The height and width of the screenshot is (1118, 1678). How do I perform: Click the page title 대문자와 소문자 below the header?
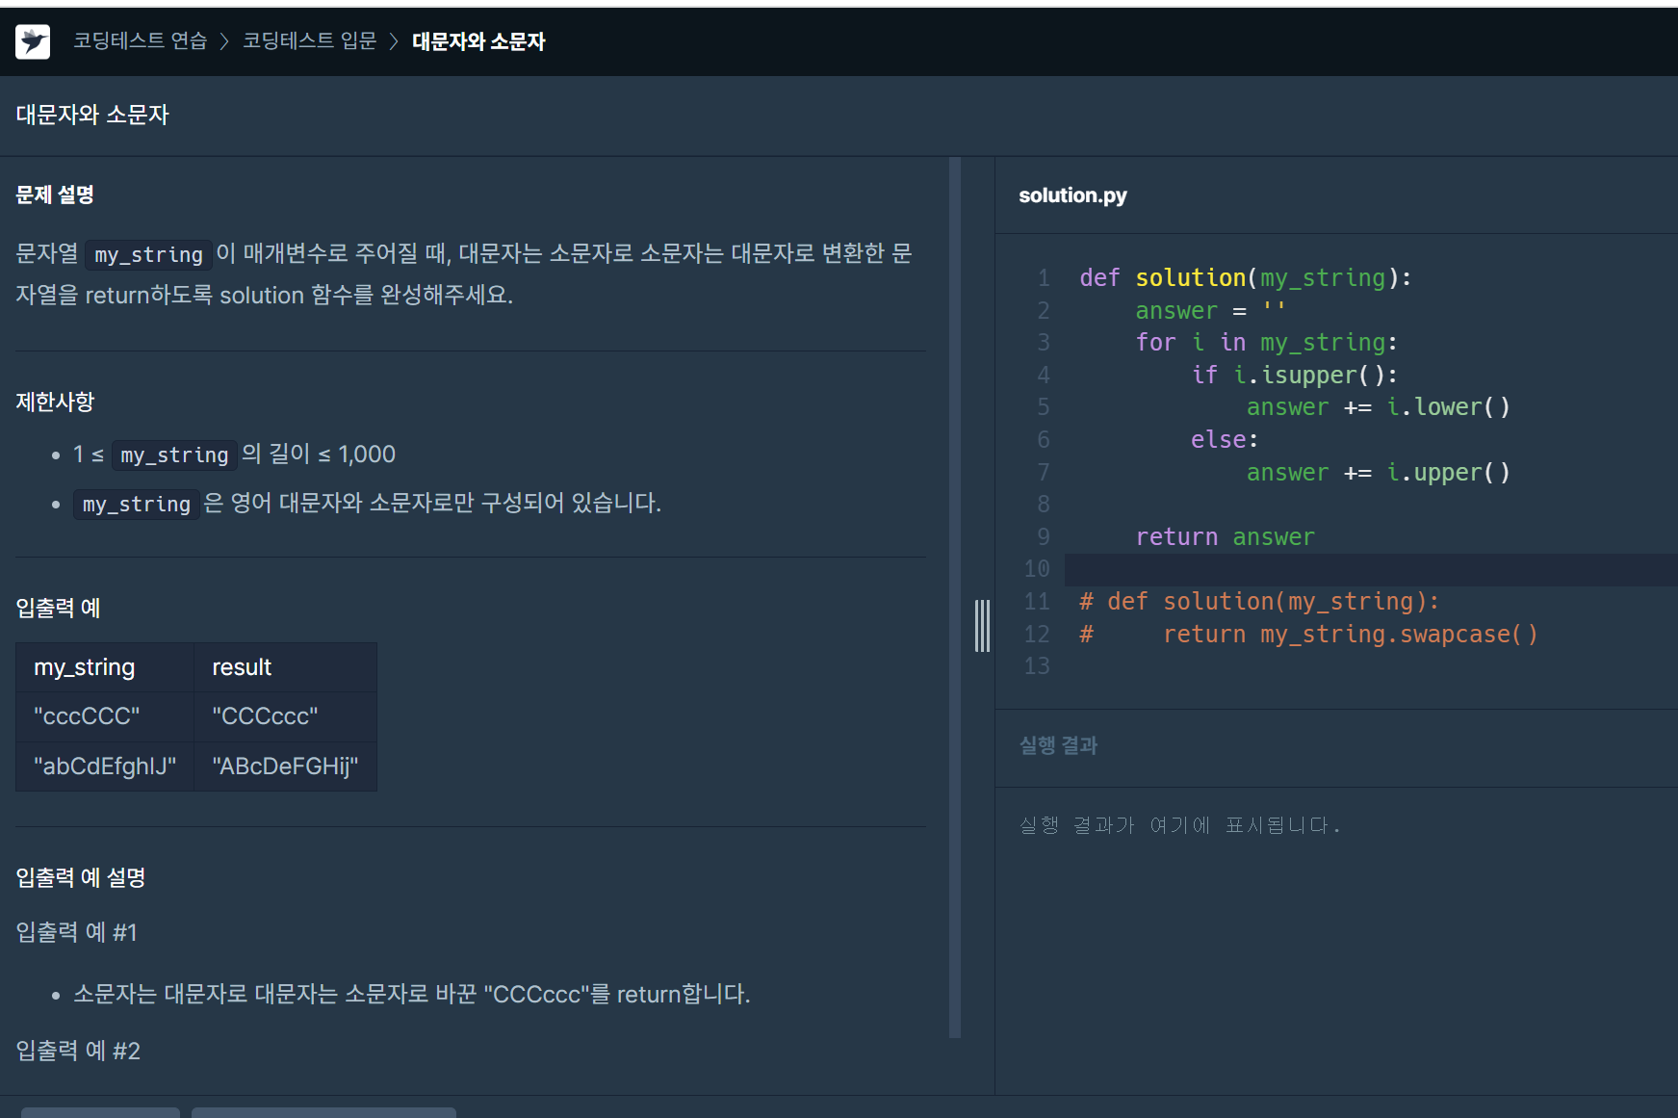92,115
